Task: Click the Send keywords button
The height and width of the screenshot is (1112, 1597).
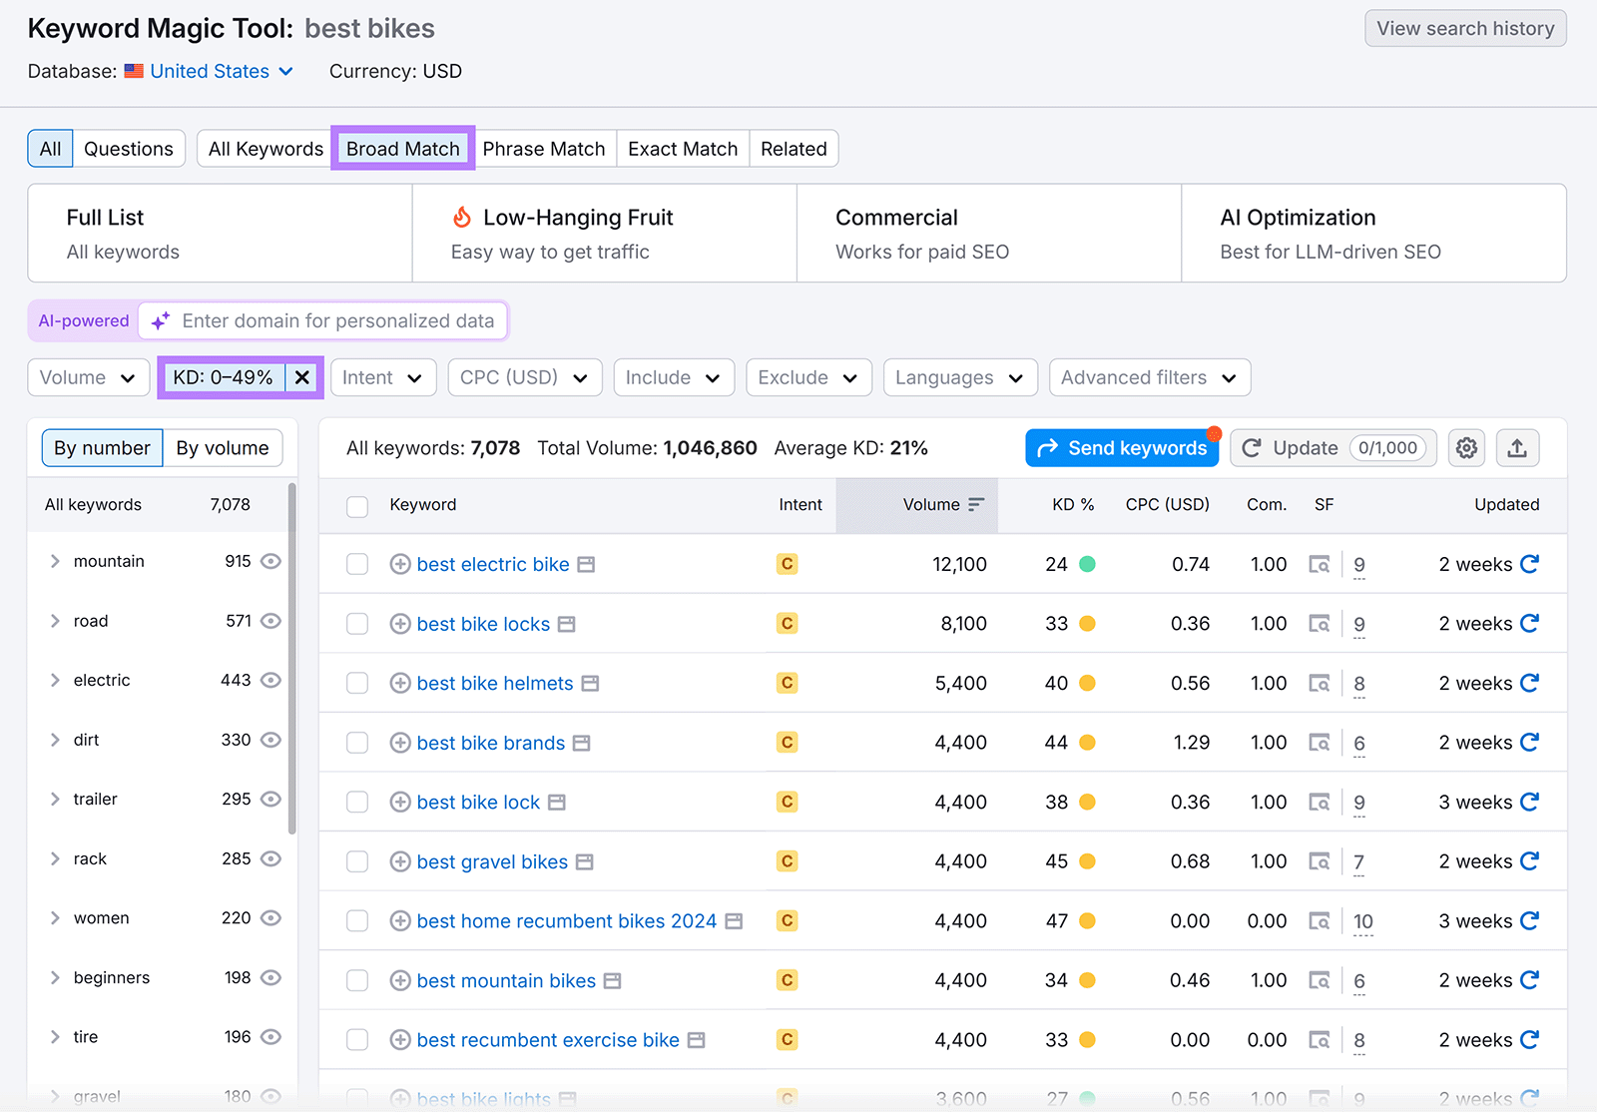Action: pos(1121,448)
